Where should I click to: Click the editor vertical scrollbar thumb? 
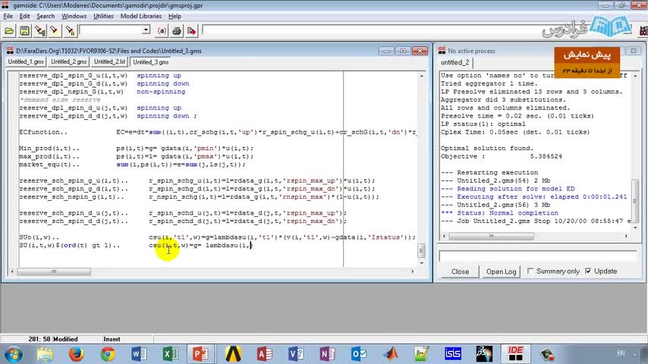coord(422,250)
